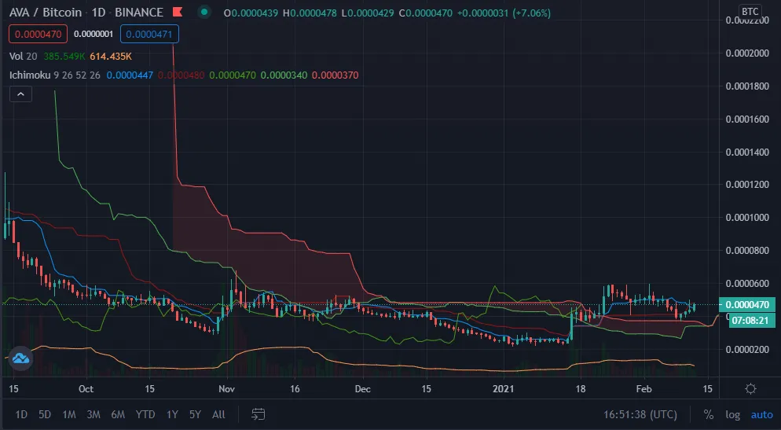
Task: Click the 0.0000600 price axis label
Action: point(747,283)
